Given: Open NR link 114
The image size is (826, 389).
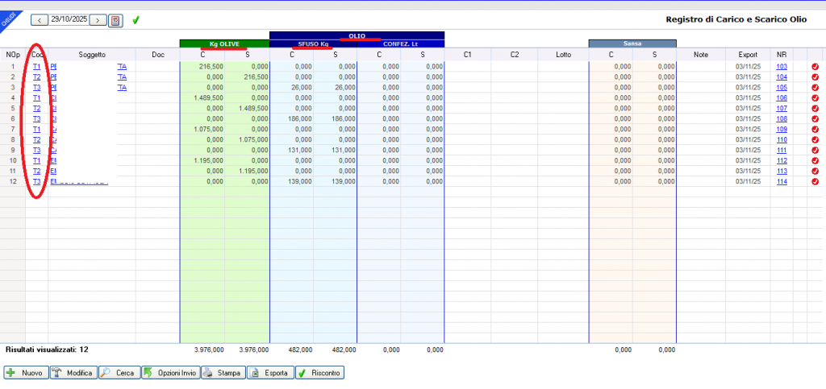Looking at the screenshot, I should [782, 182].
